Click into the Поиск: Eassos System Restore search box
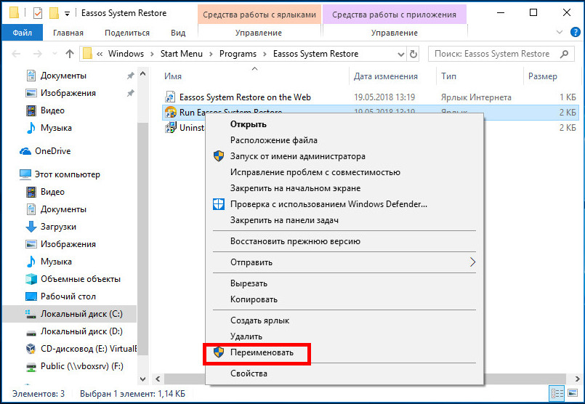 click(496, 54)
